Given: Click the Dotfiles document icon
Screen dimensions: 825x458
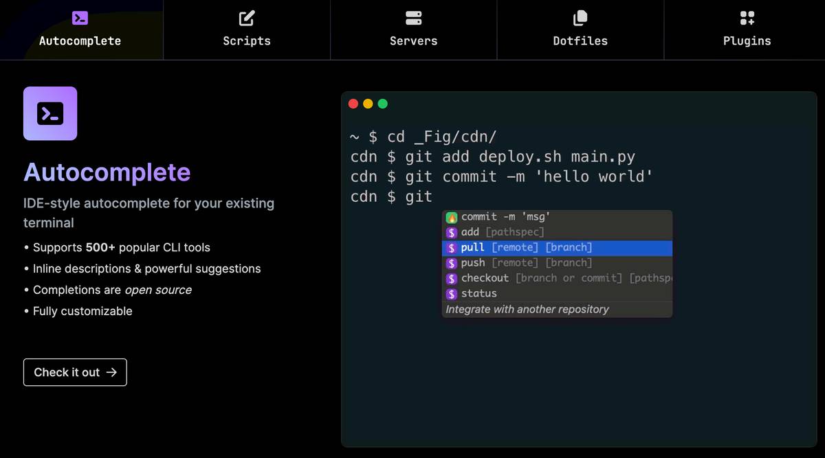Looking at the screenshot, I should [580, 18].
